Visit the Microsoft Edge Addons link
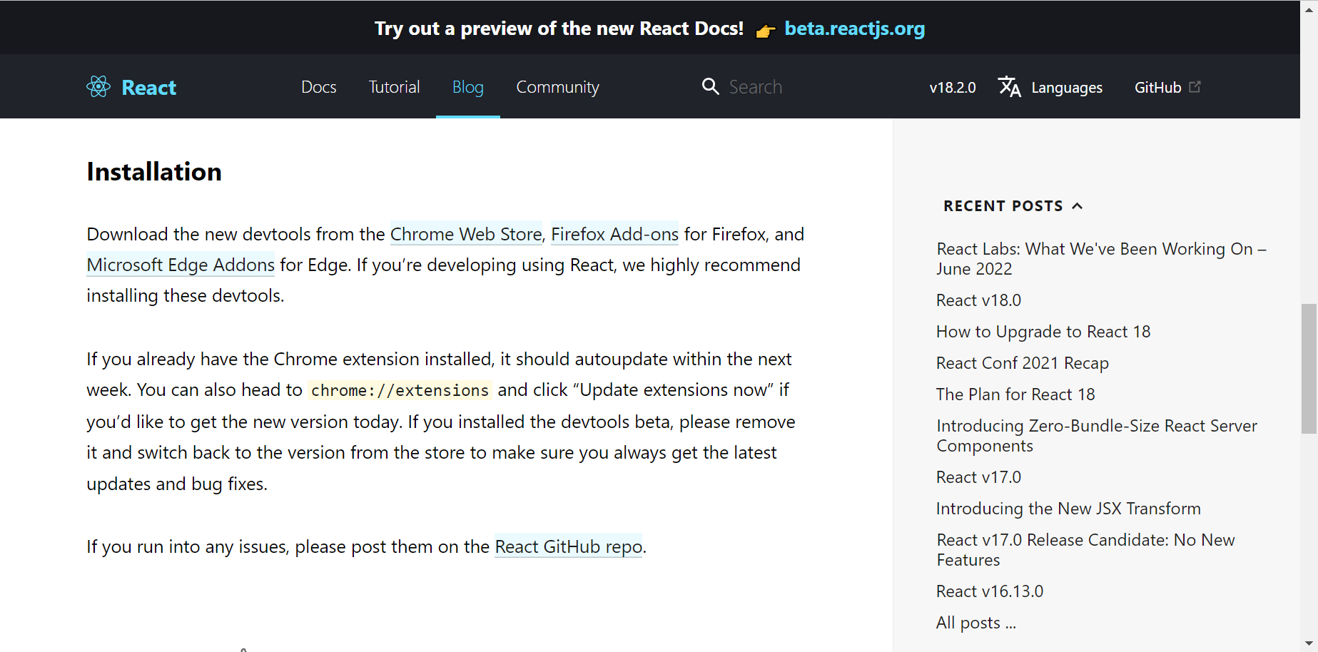The height and width of the screenshot is (652, 1318). [x=181, y=265]
